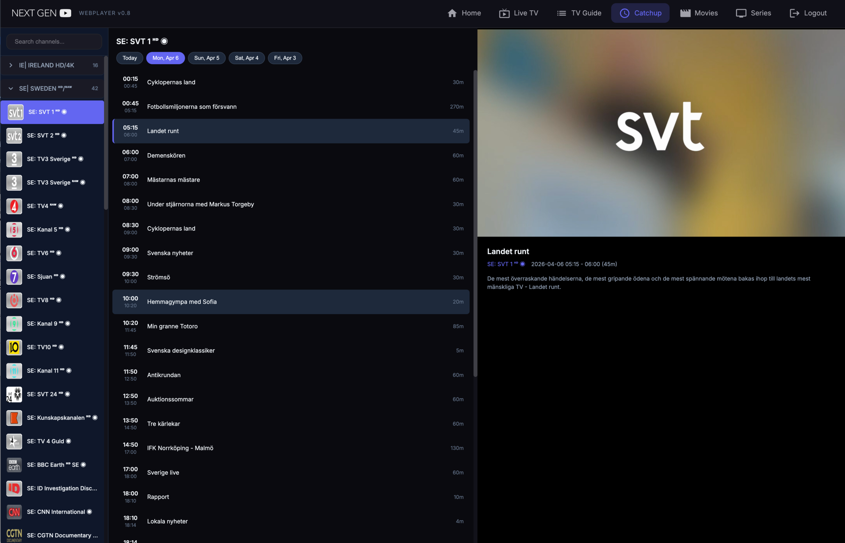
Task: Click the TV10 yellow channel logo
Action: pos(14,347)
